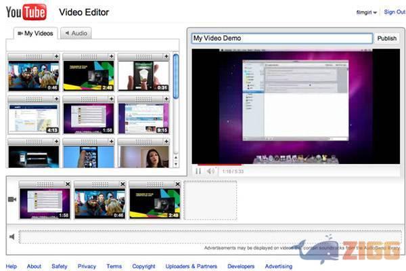Click the audio track speaker icon
This screenshot has width=406, height=271.
(12, 236)
